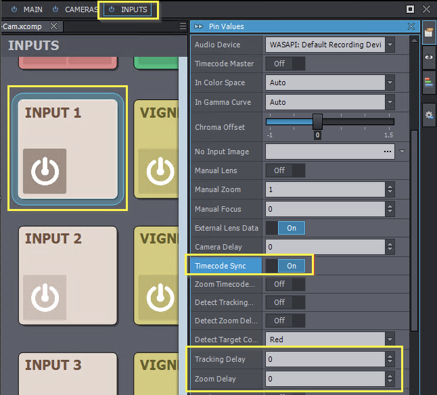Viewport: 437px width, 395px height.
Task: Click the INPUT 2 power icon
Action: pyautogui.click(x=45, y=297)
